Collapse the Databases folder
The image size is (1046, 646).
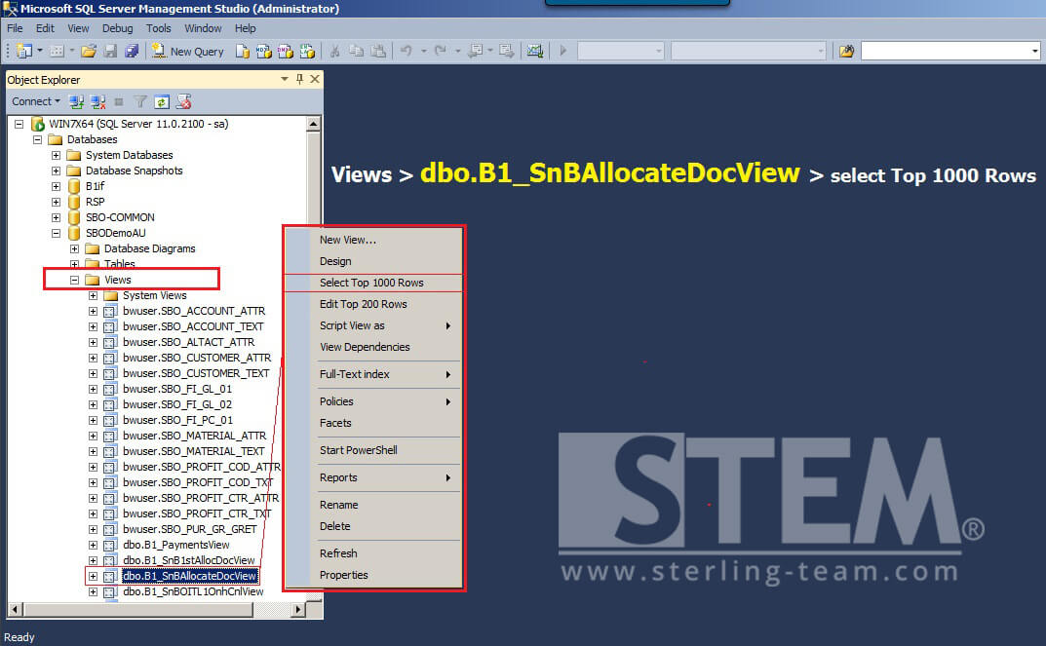point(37,139)
